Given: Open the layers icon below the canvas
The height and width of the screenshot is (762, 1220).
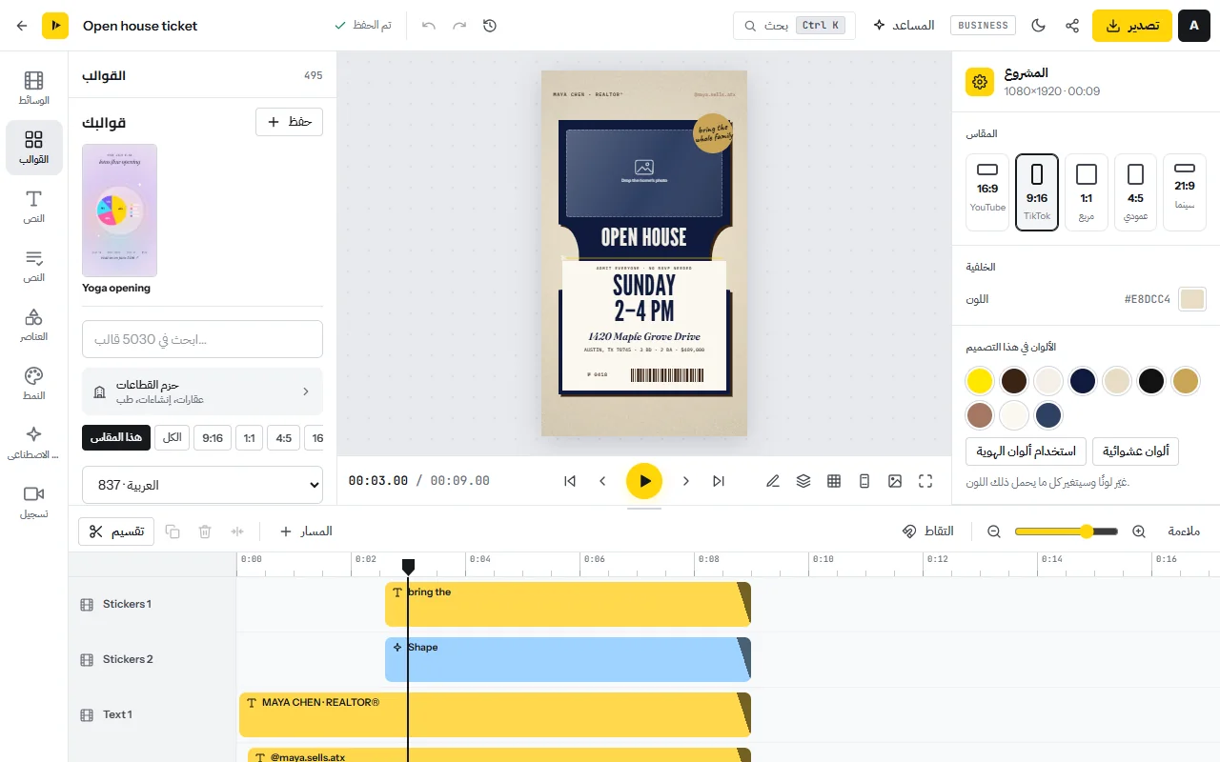Looking at the screenshot, I should (803, 481).
